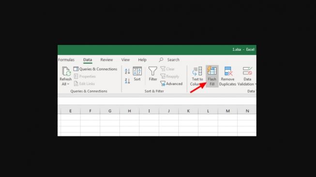Open the View tab
Image resolution: width=316 pixels, height=177 pixels.
(x=125, y=60)
